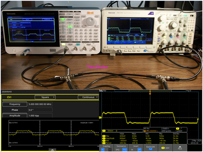Click the orange trigger position marker at the top

tap(150, 94)
